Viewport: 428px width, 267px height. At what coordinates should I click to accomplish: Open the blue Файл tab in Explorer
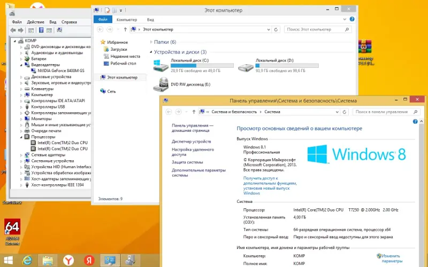tap(103, 19)
